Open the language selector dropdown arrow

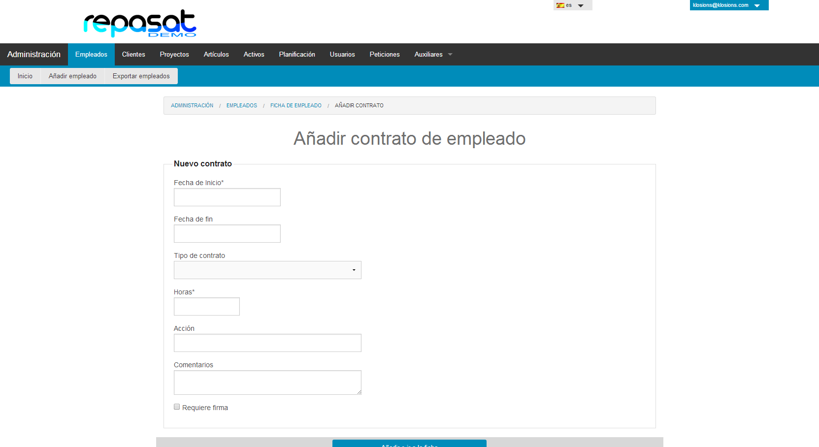point(581,5)
